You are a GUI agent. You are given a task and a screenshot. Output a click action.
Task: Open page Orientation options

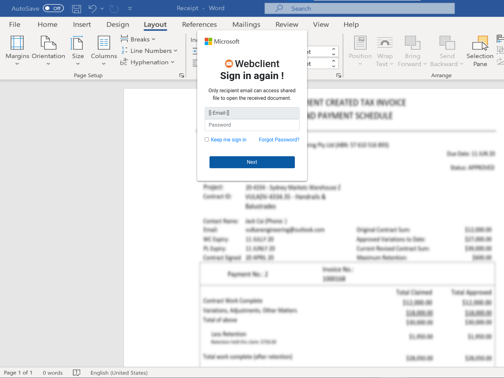pyautogui.click(x=48, y=43)
